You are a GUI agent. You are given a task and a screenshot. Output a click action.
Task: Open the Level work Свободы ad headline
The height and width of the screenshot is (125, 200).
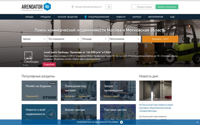click(77, 52)
